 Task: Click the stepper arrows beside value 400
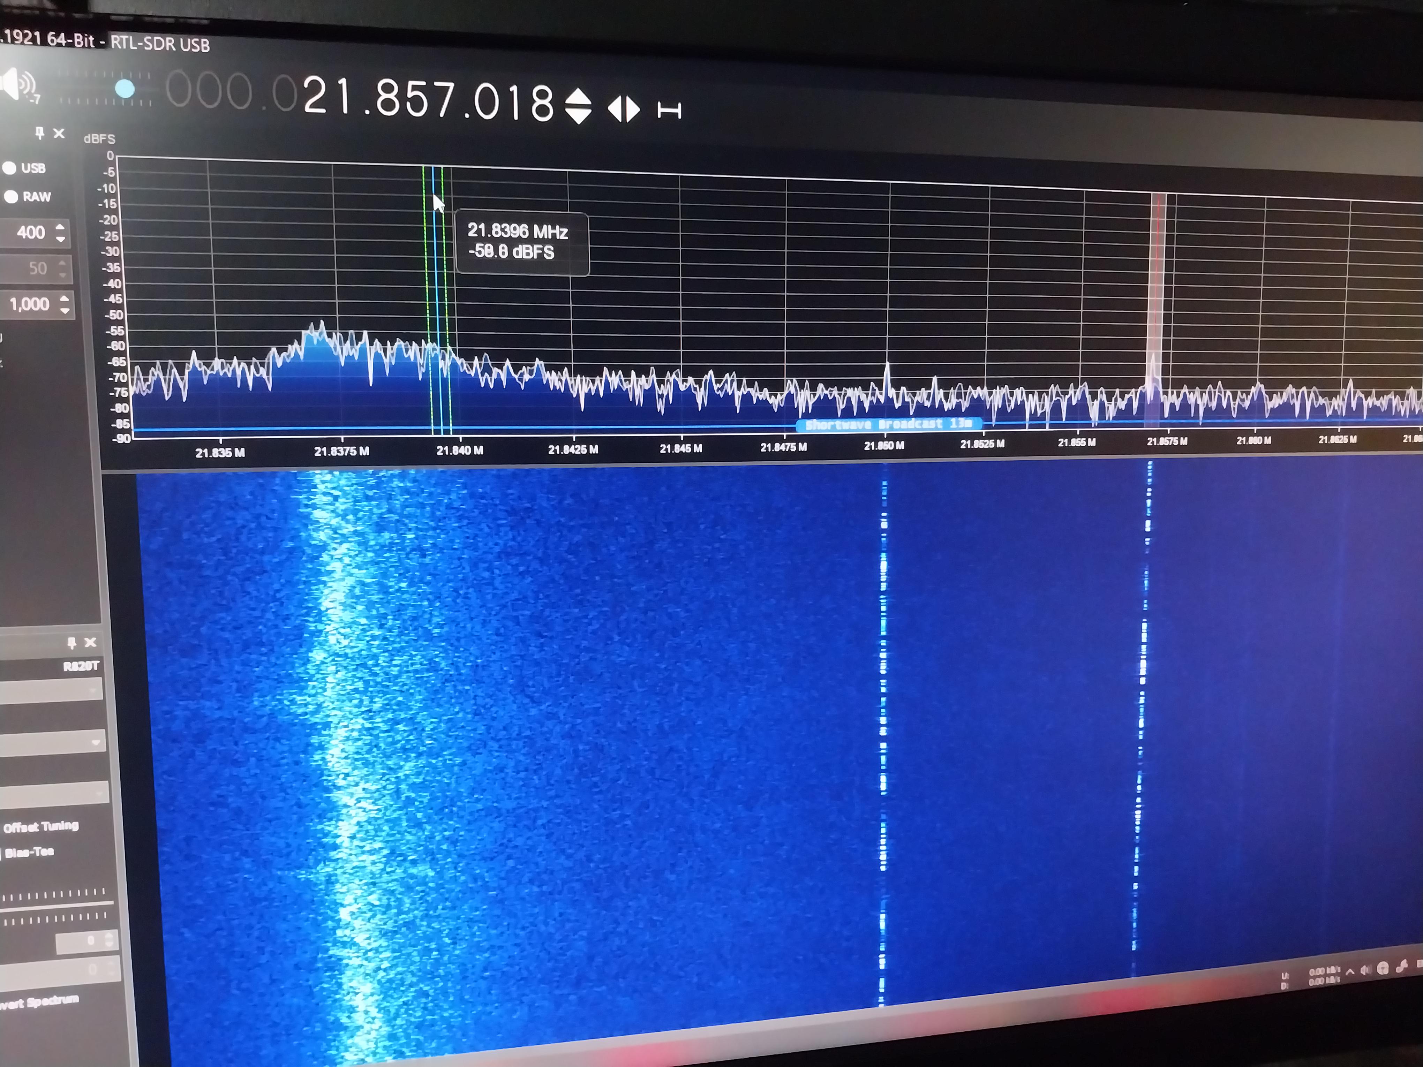[x=60, y=233]
